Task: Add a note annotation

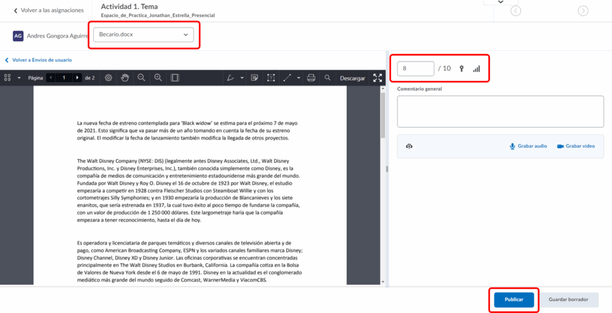Action: pos(254,78)
